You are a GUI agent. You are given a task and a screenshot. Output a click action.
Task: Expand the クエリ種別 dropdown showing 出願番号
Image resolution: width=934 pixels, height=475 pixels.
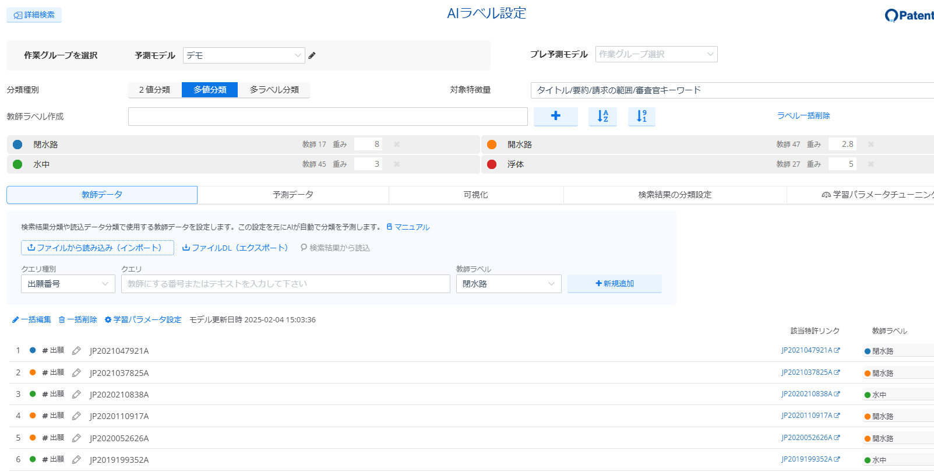click(68, 284)
